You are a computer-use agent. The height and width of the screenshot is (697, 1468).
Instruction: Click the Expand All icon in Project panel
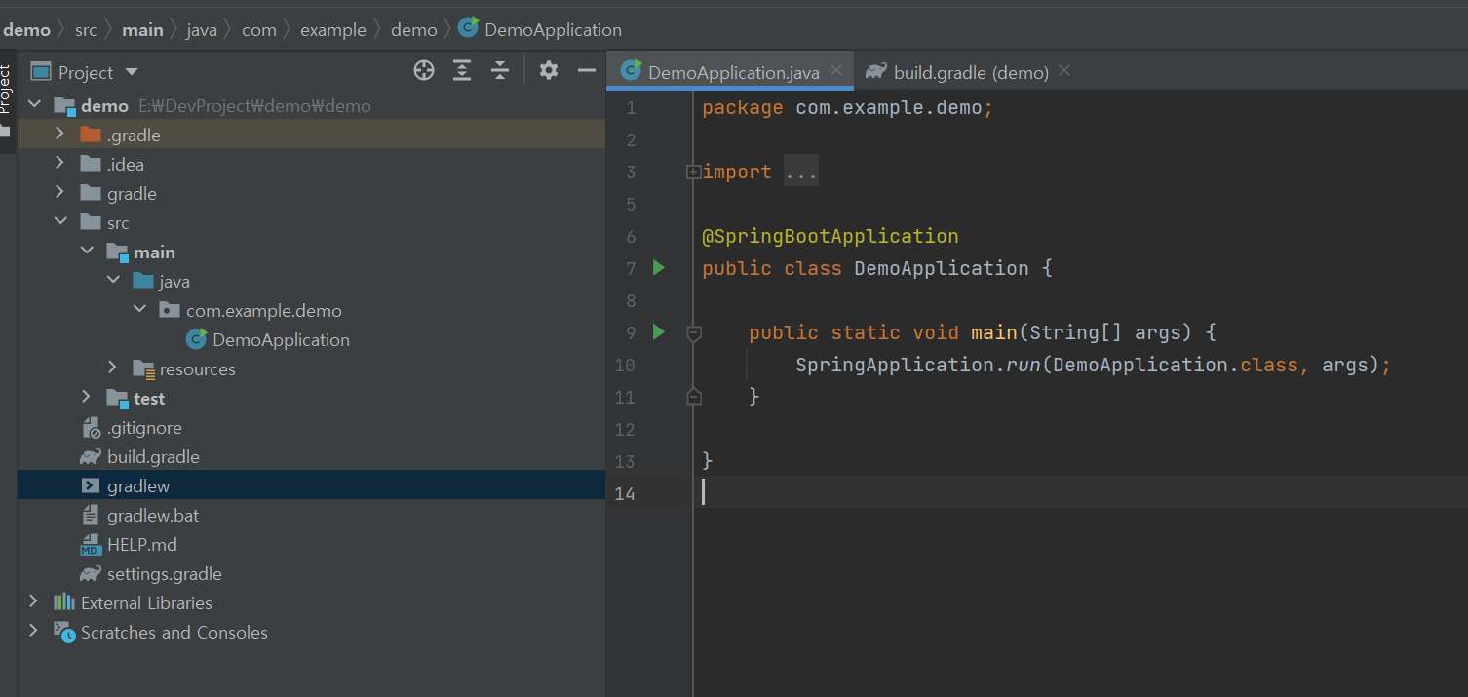pyautogui.click(x=462, y=70)
